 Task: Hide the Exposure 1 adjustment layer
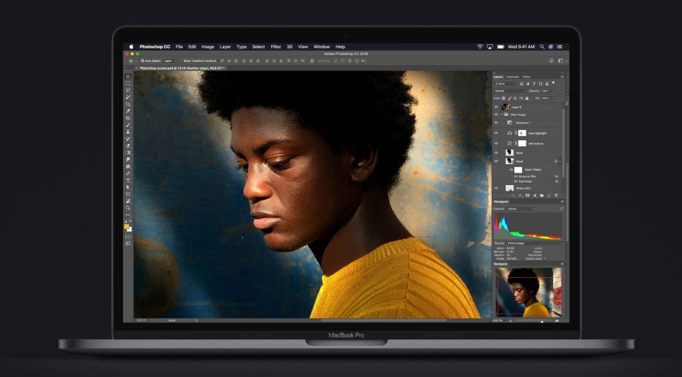496,123
